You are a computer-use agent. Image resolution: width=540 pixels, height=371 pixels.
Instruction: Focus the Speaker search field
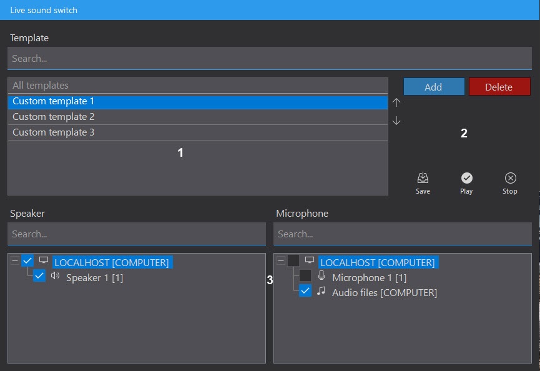[x=137, y=234]
